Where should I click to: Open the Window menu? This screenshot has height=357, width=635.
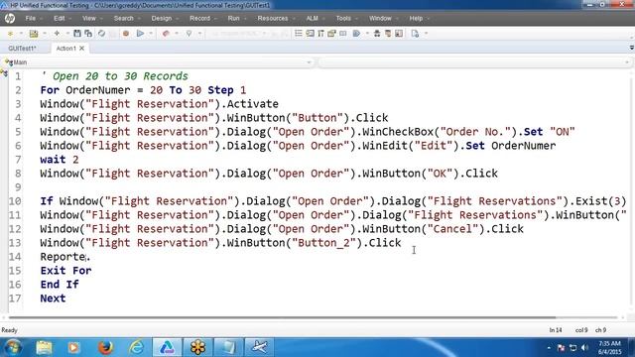[380, 18]
